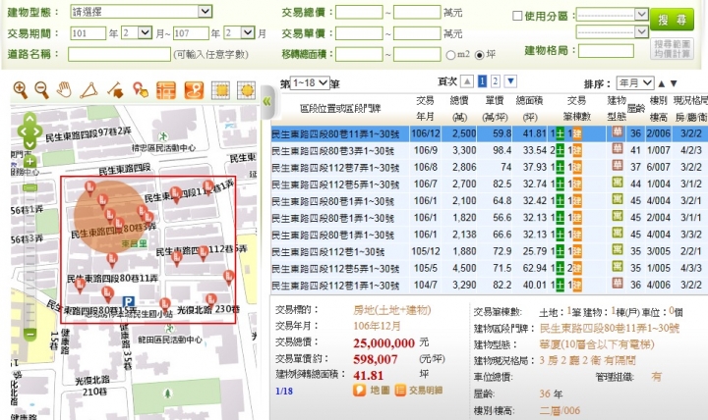The width and height of the screenshot is (708, 420).
Task: Choose the polygon area selection tool
Action: click(88, 90)
